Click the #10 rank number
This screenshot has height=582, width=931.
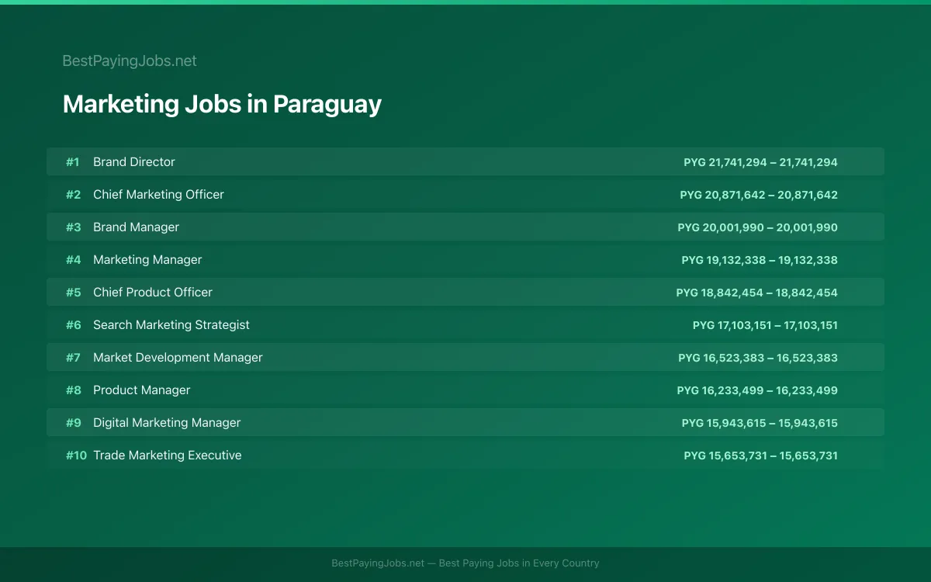tap(76, 456)
